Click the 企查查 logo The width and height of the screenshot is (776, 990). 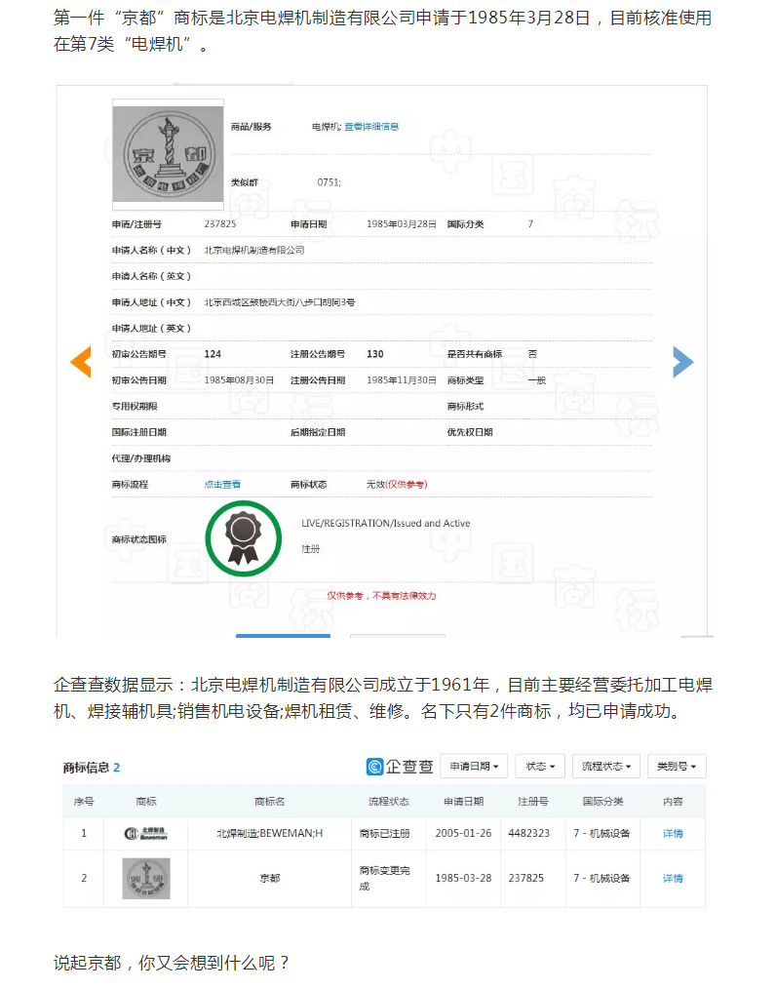tap(400, 767)
